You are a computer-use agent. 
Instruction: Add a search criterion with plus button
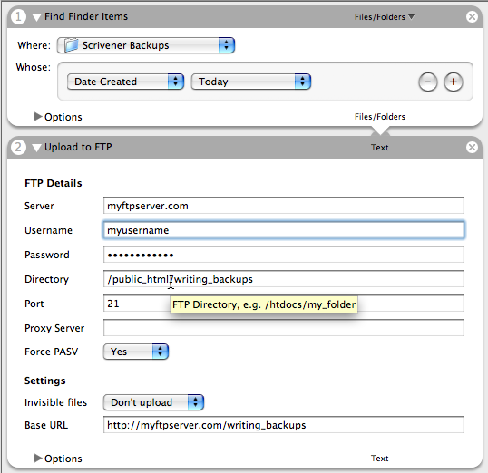click(454, 82)
